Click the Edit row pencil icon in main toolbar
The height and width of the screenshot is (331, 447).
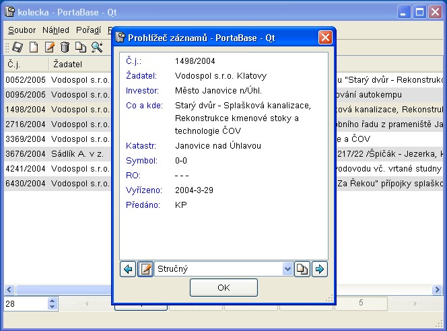(x=50, y=47)
